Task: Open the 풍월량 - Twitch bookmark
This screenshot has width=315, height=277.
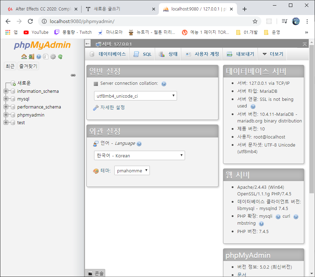Action: [73, 32]
